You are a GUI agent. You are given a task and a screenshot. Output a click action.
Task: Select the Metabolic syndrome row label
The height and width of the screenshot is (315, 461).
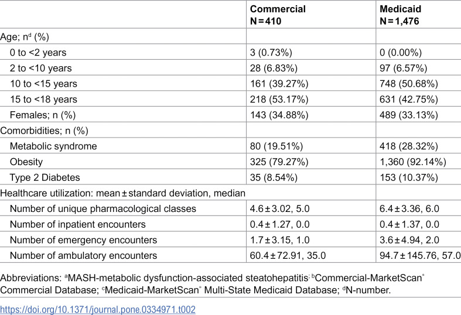[53, 146]
